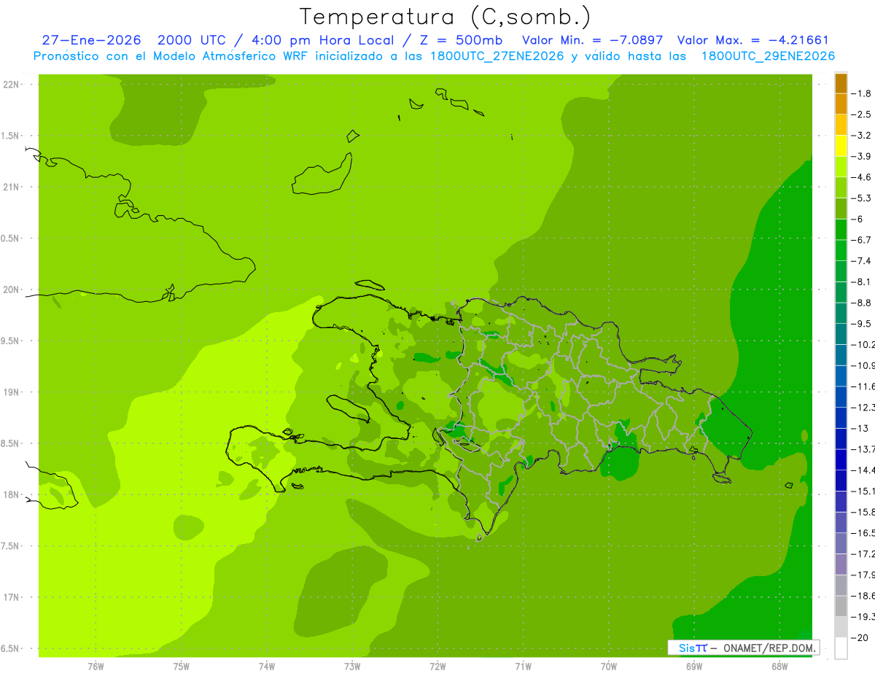The image size is (875, 676).
Task: Click the "20N" latitude label
Action: pos(11,290)
